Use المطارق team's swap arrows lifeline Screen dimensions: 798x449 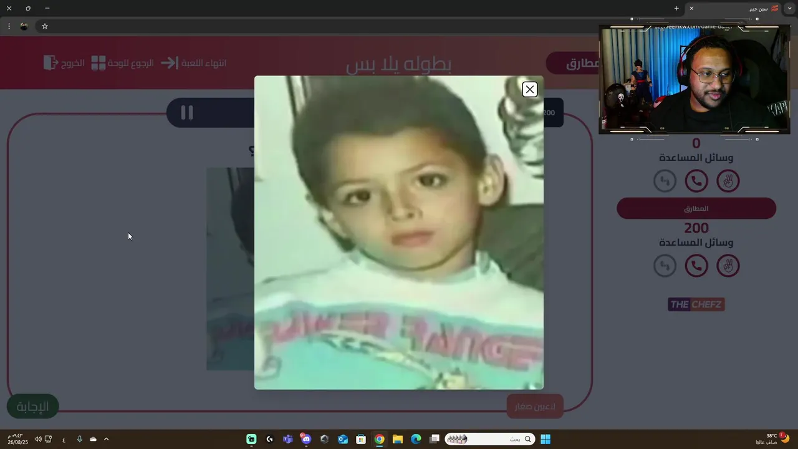pos(665,266)
